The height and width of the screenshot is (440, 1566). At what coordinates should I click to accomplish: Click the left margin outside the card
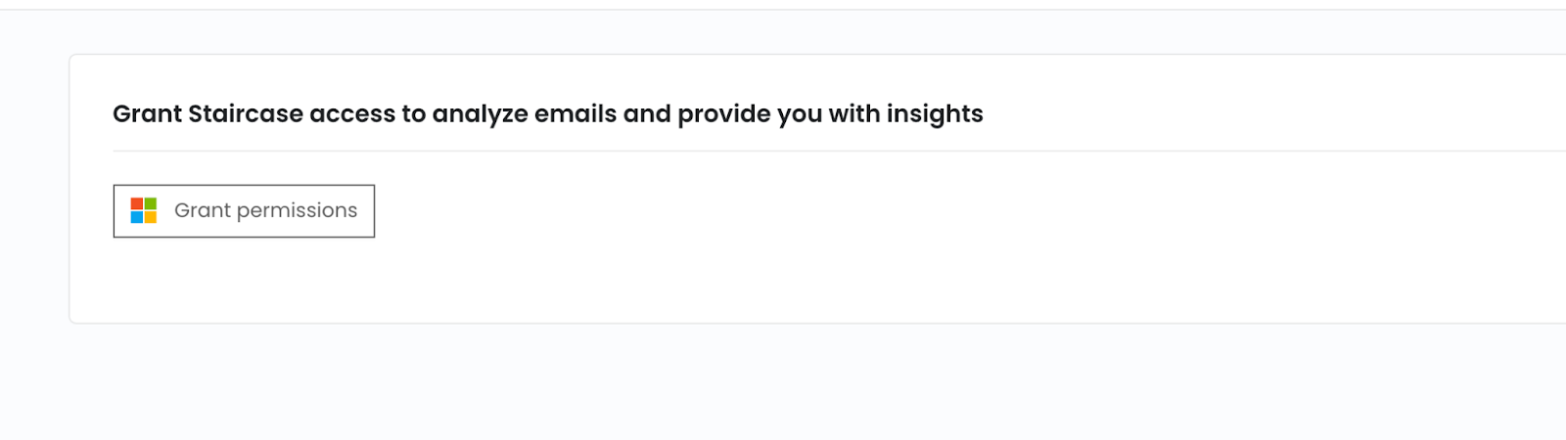(x=33, y=196)
